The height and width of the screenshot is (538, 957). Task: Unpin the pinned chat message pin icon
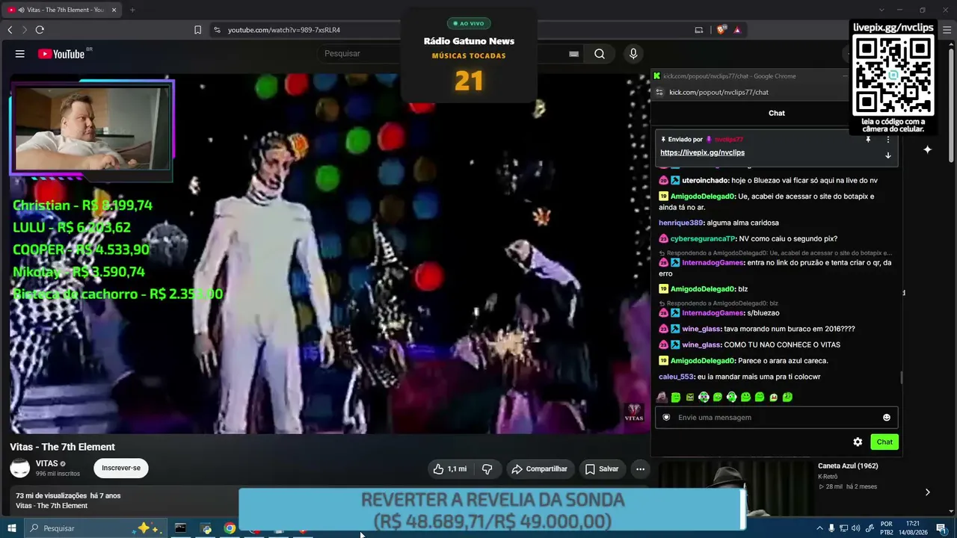(868, 140)
